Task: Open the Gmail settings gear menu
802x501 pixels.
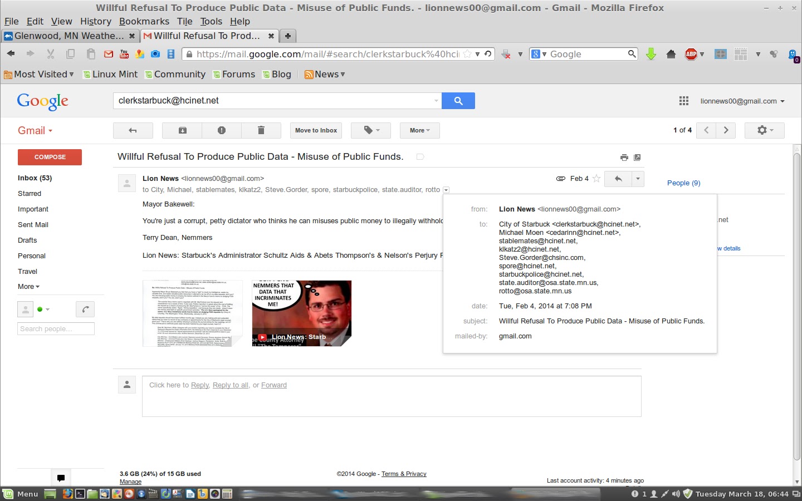Action: [765, 130]
